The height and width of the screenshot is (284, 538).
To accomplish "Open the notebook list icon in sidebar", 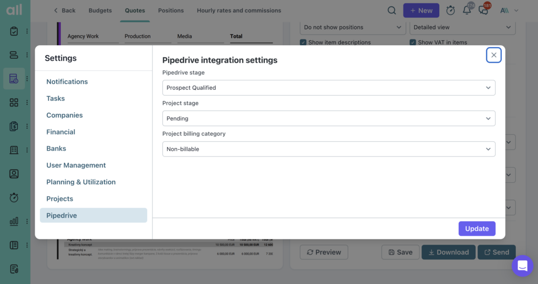I will click(x=14, y=245).
